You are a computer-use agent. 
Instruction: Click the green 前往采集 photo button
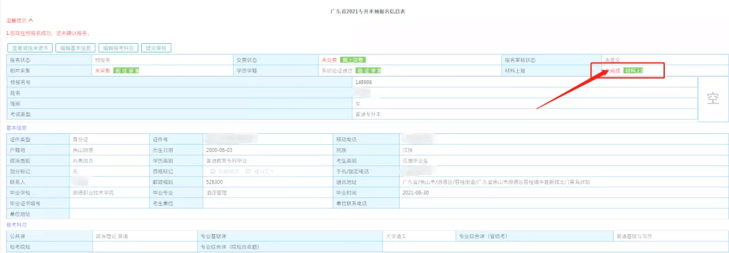tap(126, 71)
